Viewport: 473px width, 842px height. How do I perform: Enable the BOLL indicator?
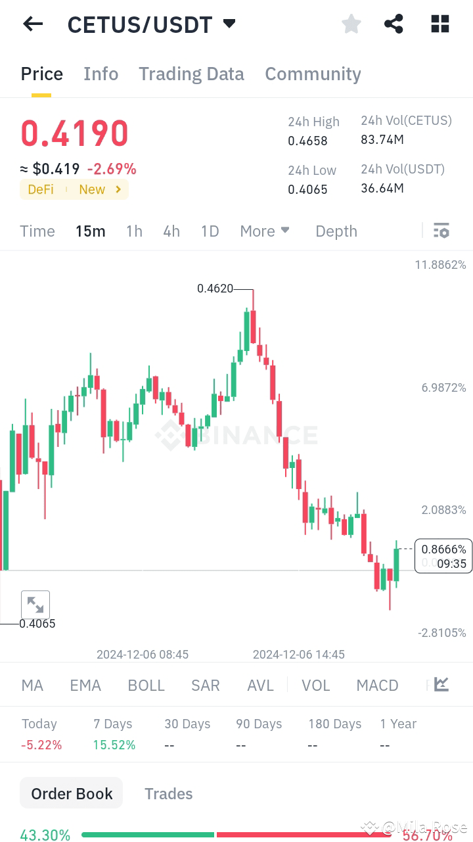click(146, 685)
